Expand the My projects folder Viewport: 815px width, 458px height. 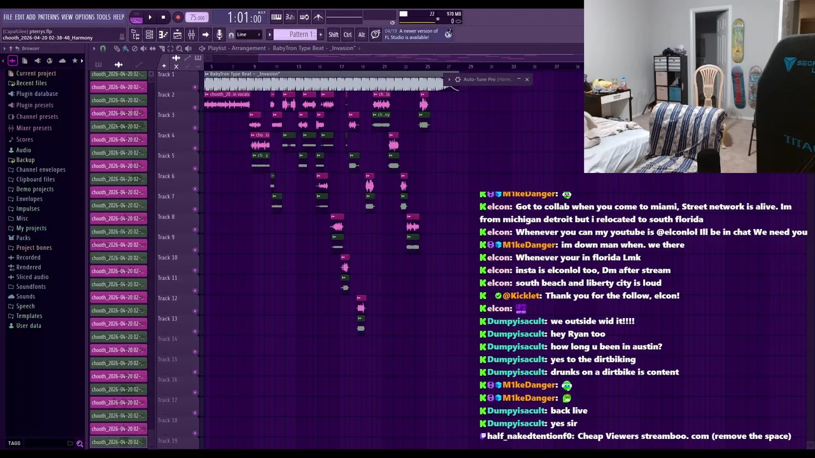click(x=31, y=228)
